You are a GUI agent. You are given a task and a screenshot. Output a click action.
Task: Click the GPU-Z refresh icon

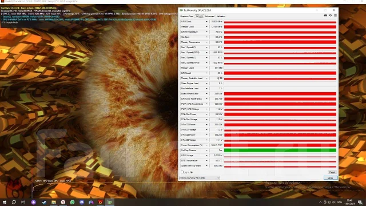pyautogui.click(x=331, y=15)
